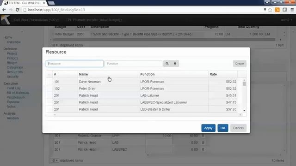Screen dimensions: 296x166
Task: Click the delete icon on Patrick Head LAB row
Action: (x=203, y=142)
